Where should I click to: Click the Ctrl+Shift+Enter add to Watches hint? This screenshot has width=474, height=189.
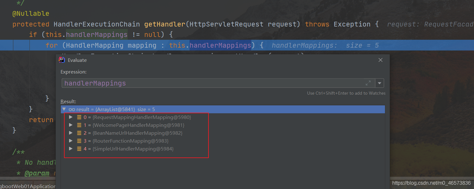(x=346, y=93)
